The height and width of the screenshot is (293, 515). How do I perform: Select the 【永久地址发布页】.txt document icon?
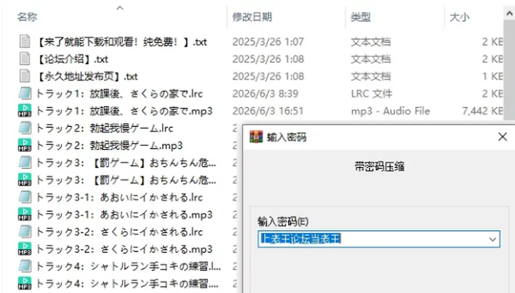[25, 77]
